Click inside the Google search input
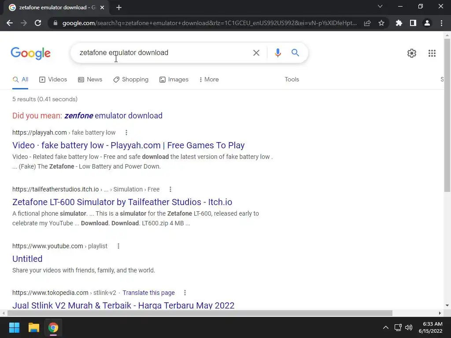This screenshot has width=451, height=338. tap(161, 53)
